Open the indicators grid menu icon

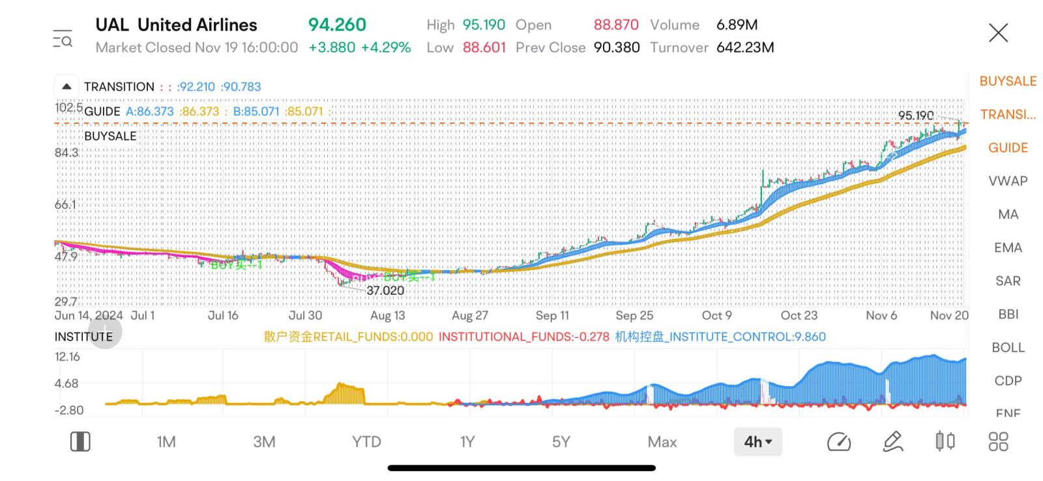(x=998, y=442)
